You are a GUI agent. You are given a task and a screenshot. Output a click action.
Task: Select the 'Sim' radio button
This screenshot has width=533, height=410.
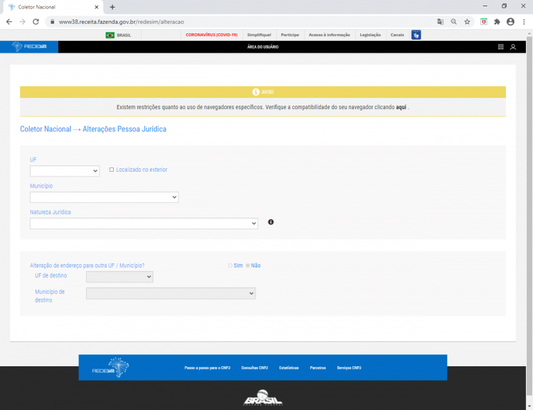click(x=230, y=265)
